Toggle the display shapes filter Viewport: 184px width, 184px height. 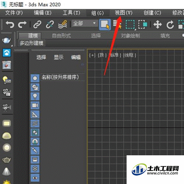pyautogui.click(x=35, y=87)
